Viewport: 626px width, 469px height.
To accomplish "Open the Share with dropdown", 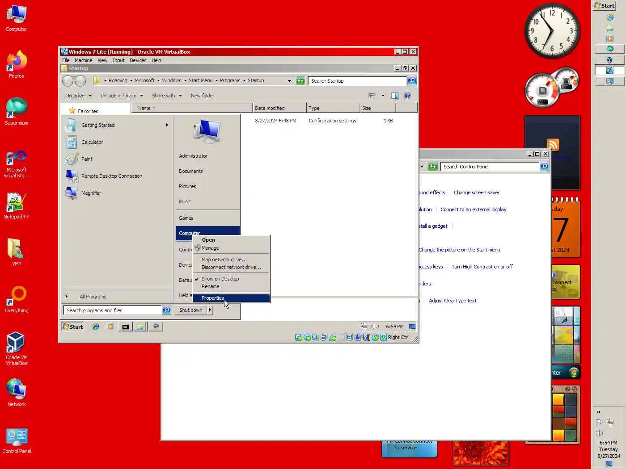I will (167, 96).
